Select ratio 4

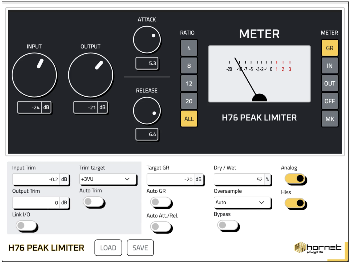189,48
